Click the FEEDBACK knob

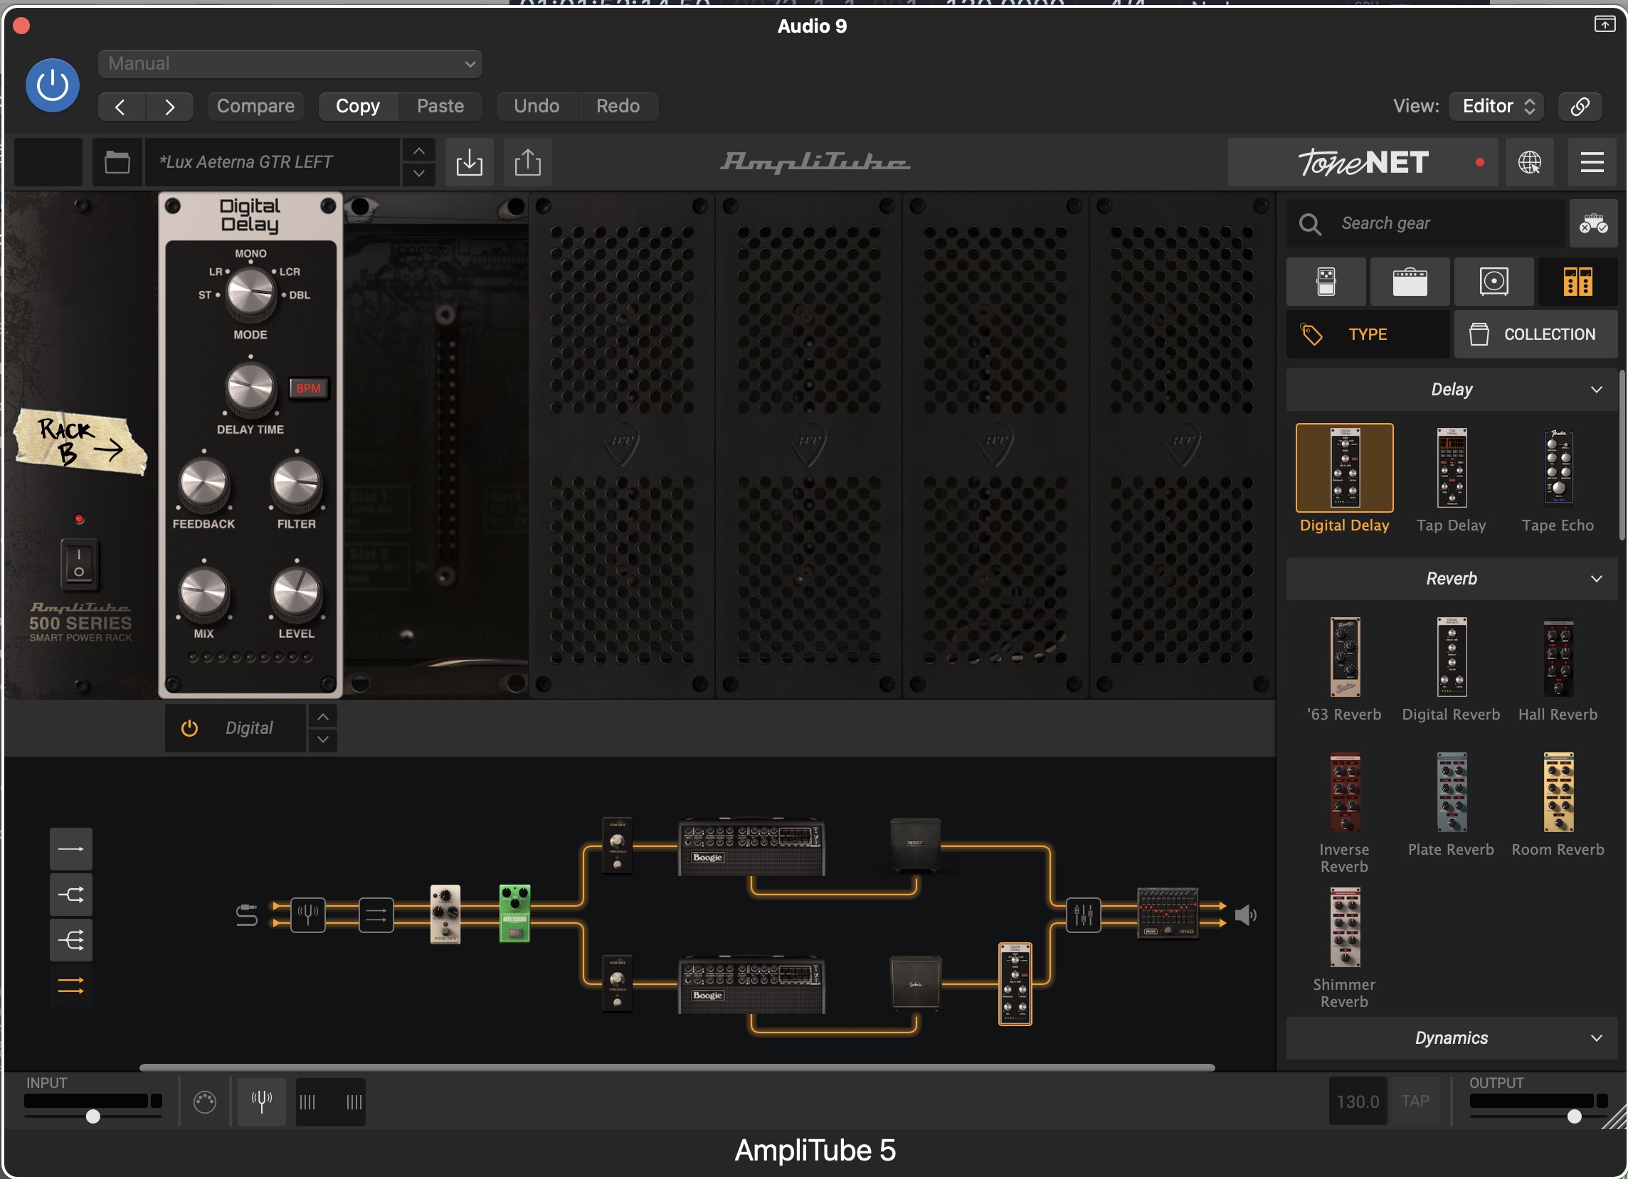pyautogui.click(x=204, y=483)
